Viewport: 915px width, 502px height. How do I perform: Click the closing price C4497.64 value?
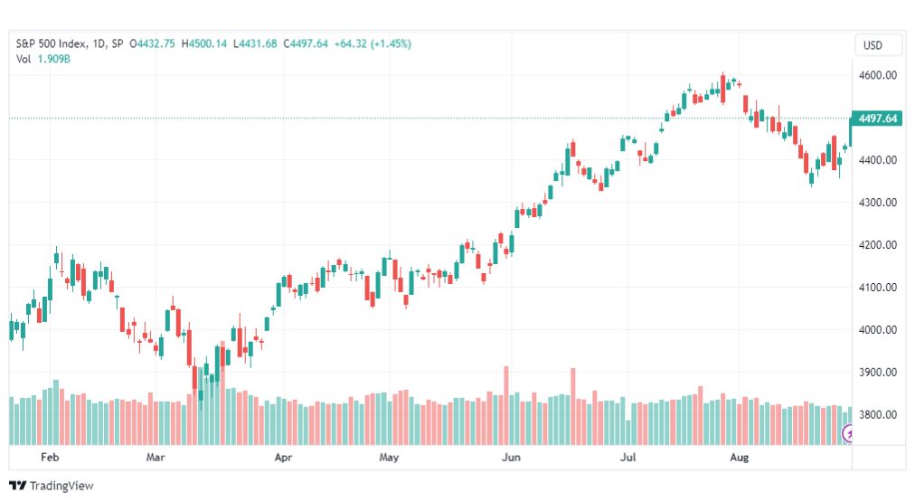(306, 43)
